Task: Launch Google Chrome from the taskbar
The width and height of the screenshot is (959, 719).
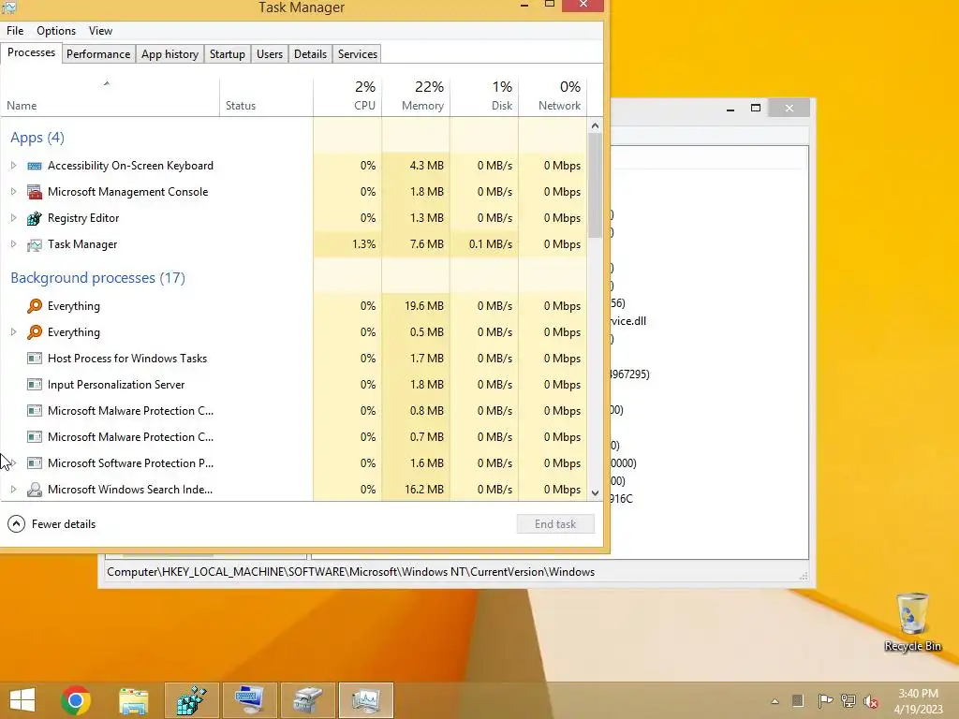Action: (x=76, y=700)
